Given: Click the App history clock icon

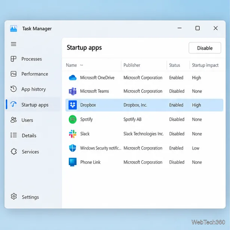Looking at the screenshot, I should [13, 89].
